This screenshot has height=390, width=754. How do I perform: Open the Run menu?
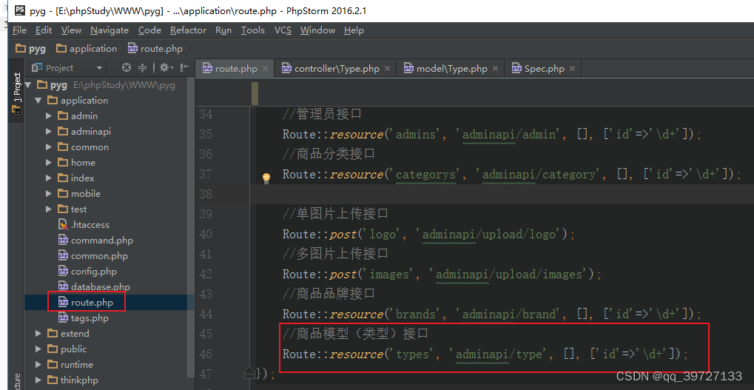(223, 30)
